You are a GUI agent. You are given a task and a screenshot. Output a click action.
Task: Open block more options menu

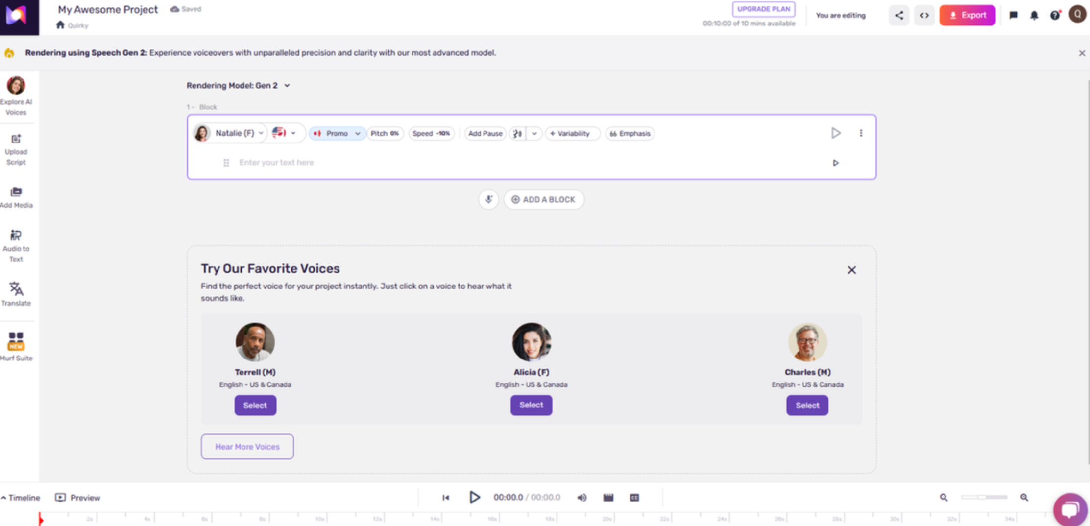[x=861, y=133]
